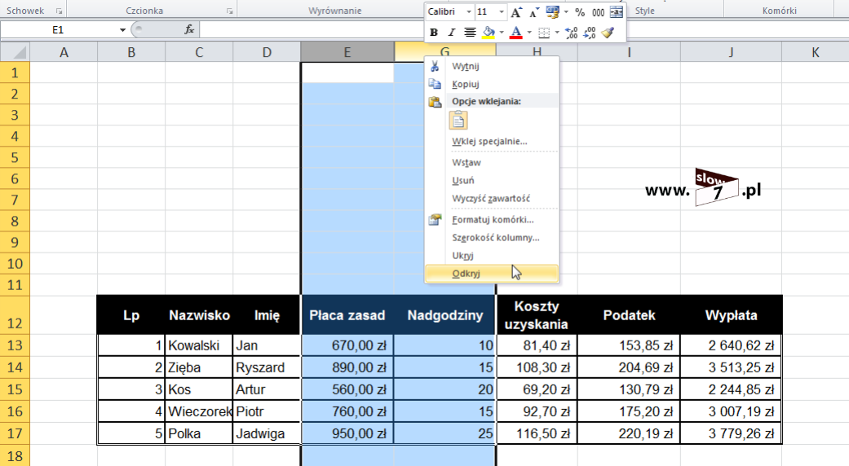Click the cell containing Kowalski
The image size is (849, 466).
pos(199,345)
